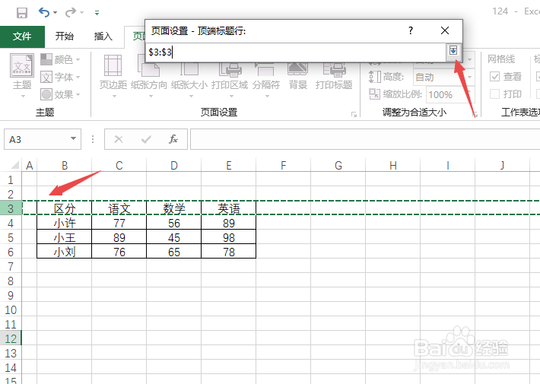Open the Undo history dropdown arrow
The height and width of the screenshot is (384, 540).
[55, 13]
